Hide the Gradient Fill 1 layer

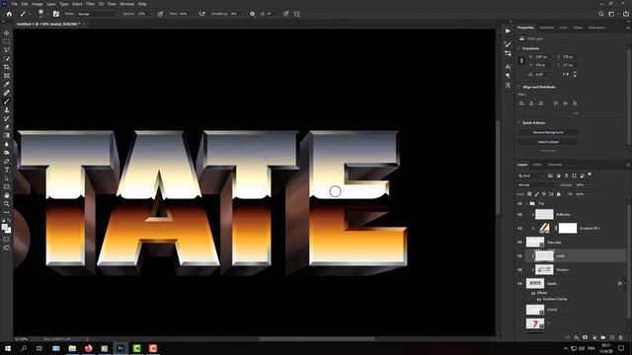tap(520, 228)
